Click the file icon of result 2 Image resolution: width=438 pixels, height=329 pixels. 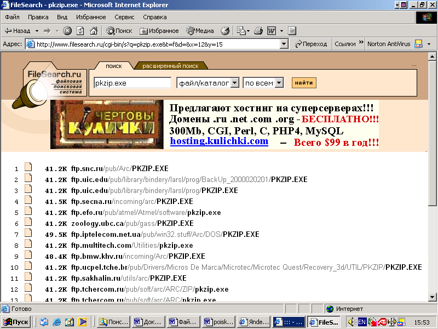(x=28, y=178)
